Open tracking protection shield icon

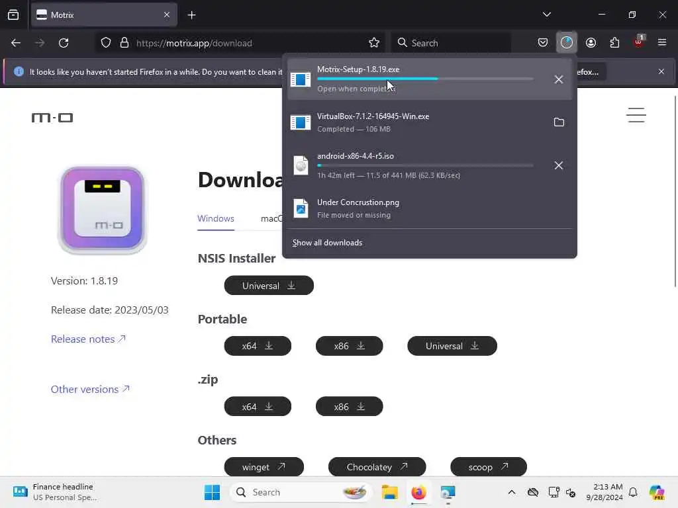(106, 43)
